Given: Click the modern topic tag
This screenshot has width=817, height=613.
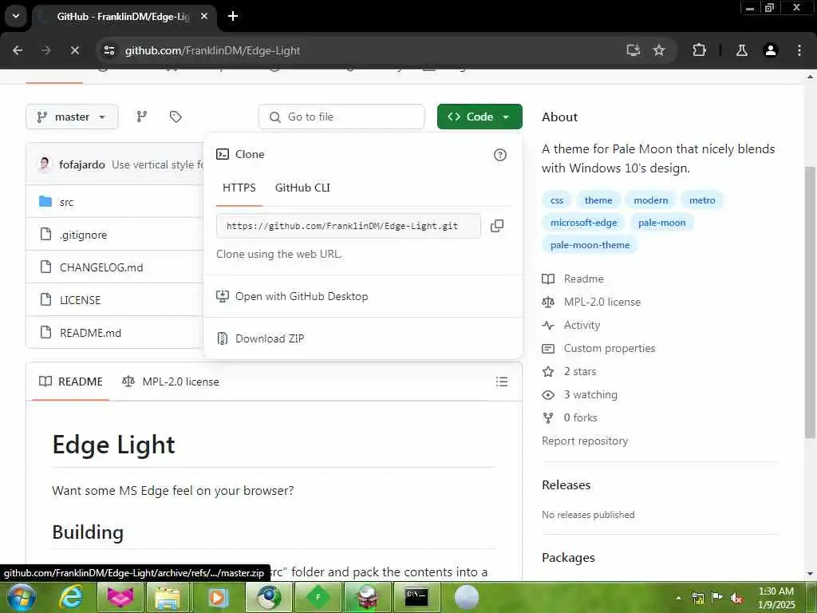Looking at the screenshot, I should 651,200.
